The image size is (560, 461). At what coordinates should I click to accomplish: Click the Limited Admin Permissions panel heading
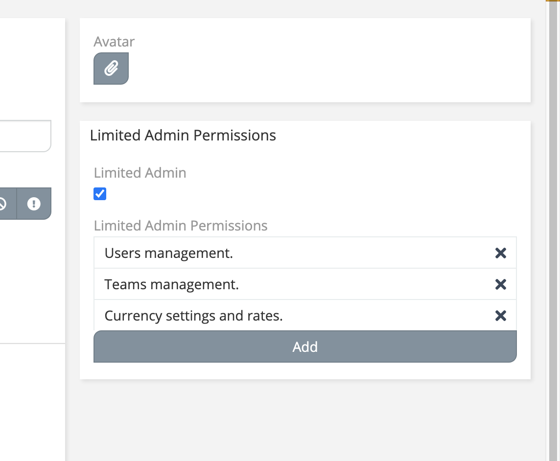(183, 135)
